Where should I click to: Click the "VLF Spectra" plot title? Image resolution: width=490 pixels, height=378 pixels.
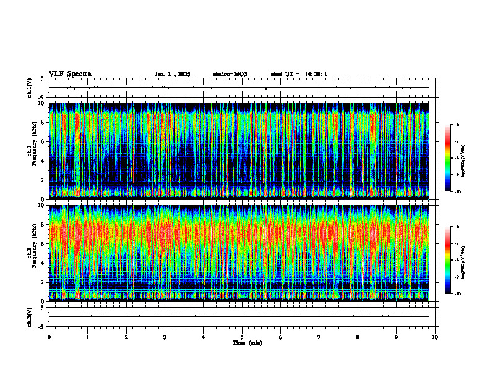70,74
